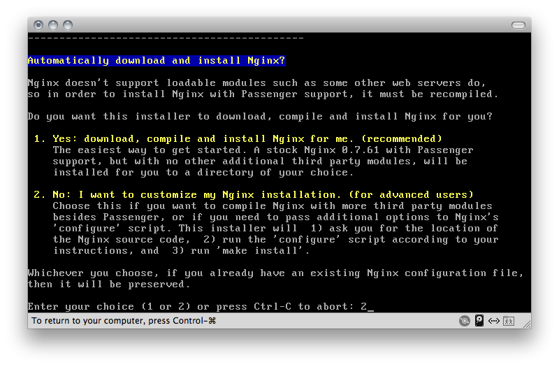Click the 'besides Passenger, or if you need' line
The image size is (559, 367).
(x=275, y=217)
